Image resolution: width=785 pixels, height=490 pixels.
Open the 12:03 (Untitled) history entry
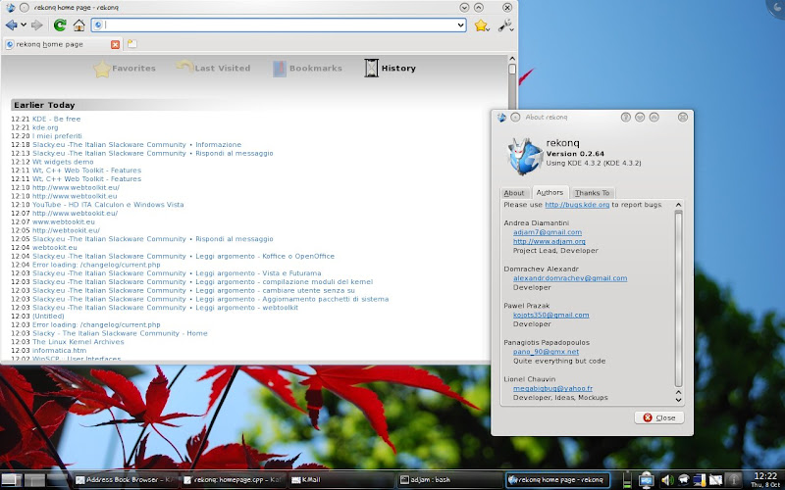coord(48,316)
